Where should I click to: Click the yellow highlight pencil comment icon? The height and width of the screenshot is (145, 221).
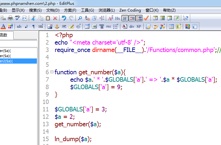click(x=71, y=26)
